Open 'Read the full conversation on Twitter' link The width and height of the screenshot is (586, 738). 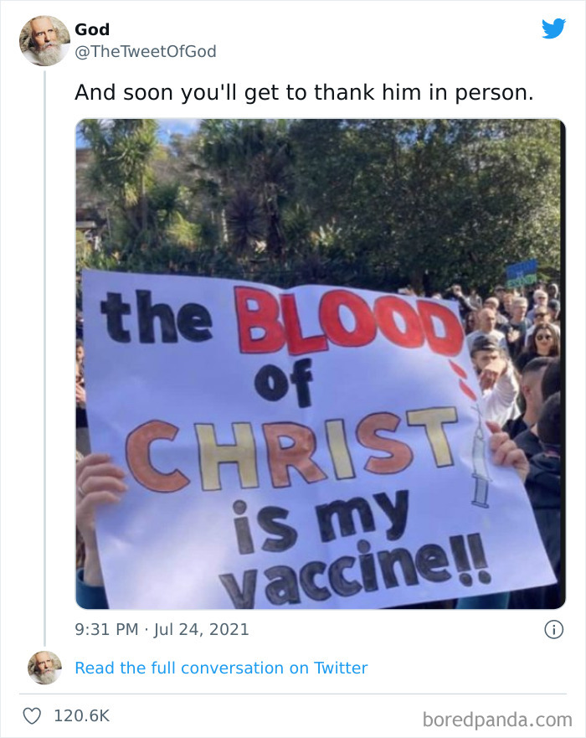pos(220,668)
